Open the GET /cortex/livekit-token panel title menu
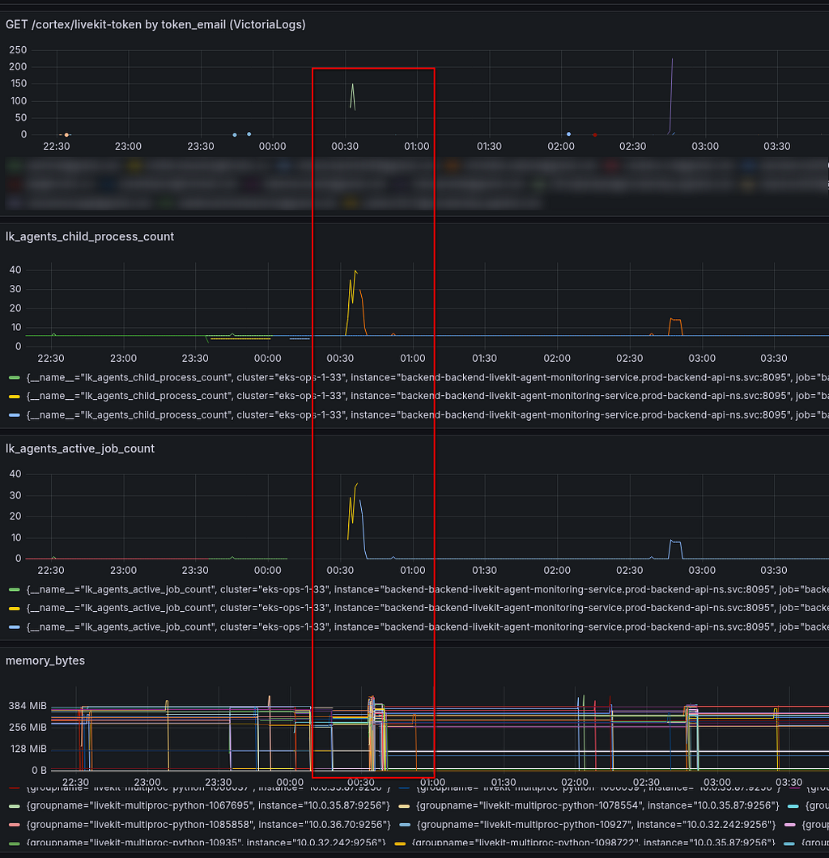The height and width of the screenshot is (858, 829). click(x=155, y=24)
